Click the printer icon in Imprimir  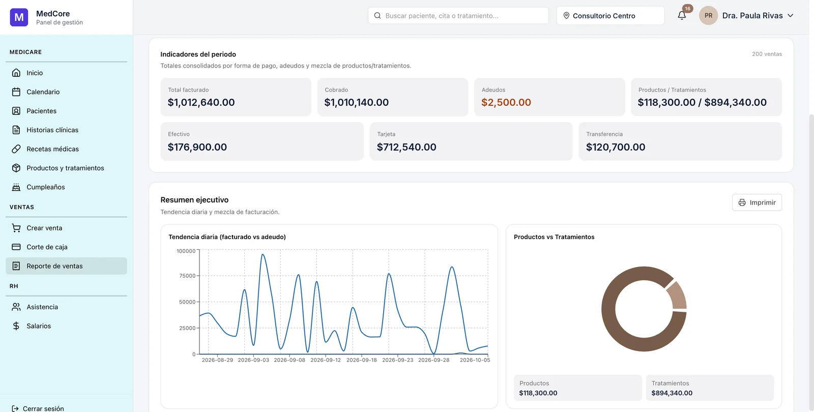click(742, 202)
